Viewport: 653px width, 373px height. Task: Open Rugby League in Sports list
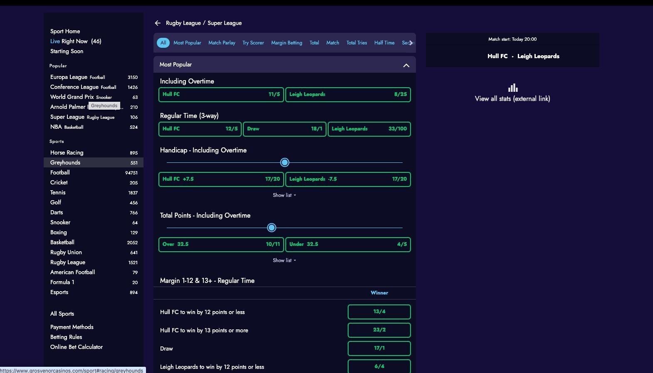94,263
